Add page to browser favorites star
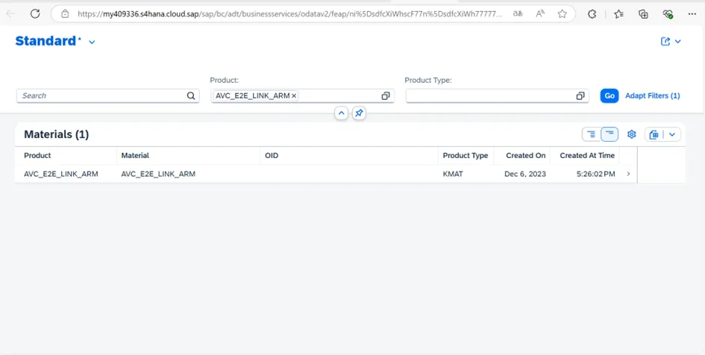The image size is (705, 355). click(x=562, y=13)
